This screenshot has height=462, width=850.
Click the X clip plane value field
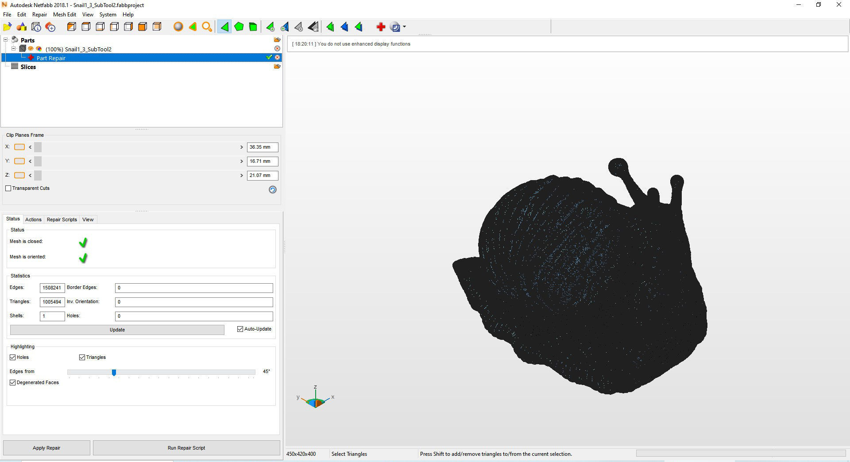[263, 147]
